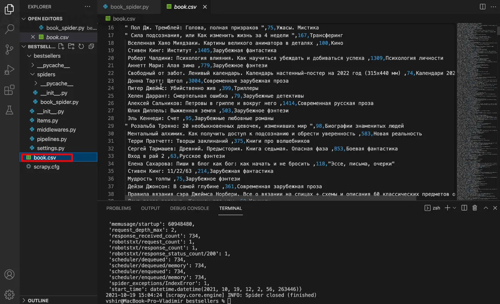Viewport: 500px width, 304px height.
Task: Click 'Spider closed (finished)' terminal log line
Action: pos(211,295)
